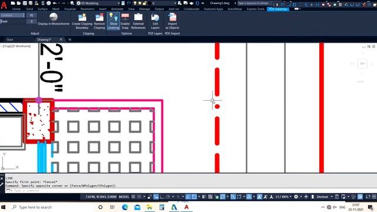Click the MODEL space button in status bar
Image resolution: width=377 pixels, height=212 pixels.
click(124, 197)
